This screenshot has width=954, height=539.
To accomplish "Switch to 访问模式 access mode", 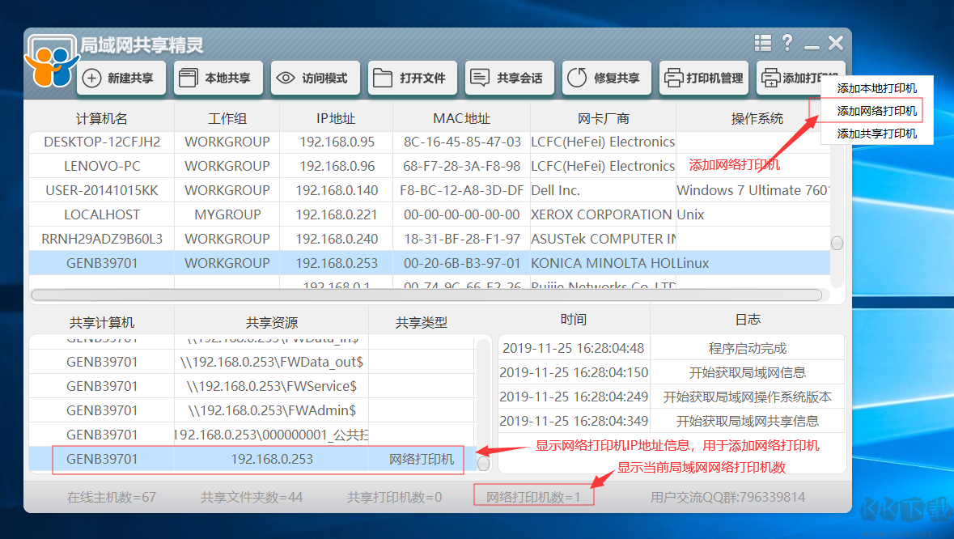I will pyautogui.click(x=315, y=78).
